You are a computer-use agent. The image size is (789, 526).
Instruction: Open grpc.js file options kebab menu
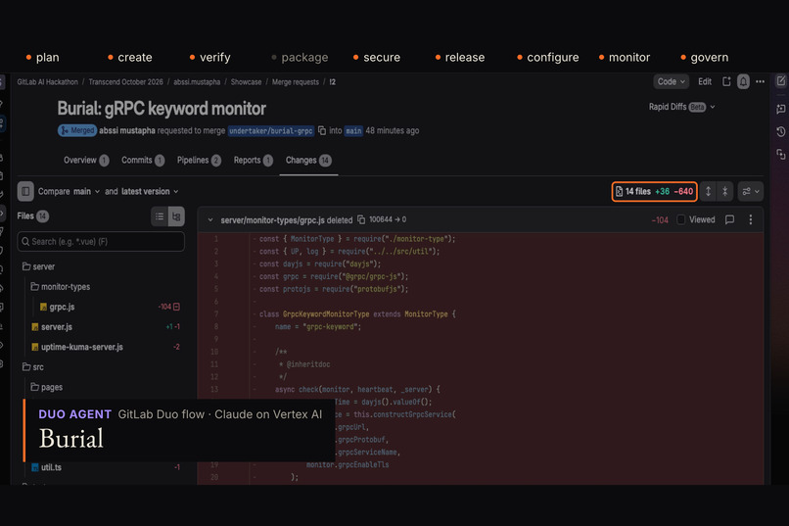point(750,219)
